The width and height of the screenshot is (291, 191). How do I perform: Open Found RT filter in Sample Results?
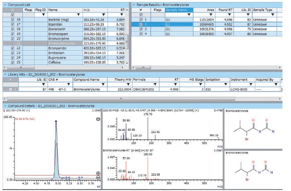(230, 15)
